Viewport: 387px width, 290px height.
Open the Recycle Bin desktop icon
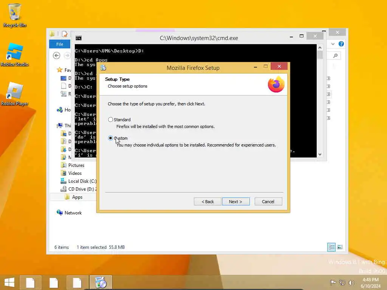point(15,15)
